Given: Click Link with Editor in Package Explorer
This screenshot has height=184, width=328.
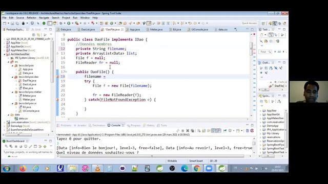Looking at the screenshot, I should coord(38,35).
